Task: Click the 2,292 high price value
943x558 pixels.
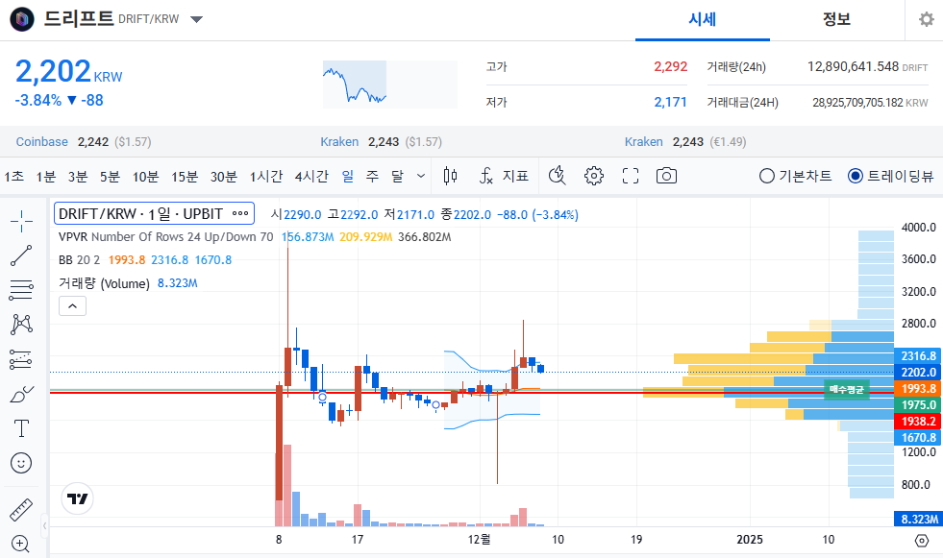Action: [x=671, y=66]
